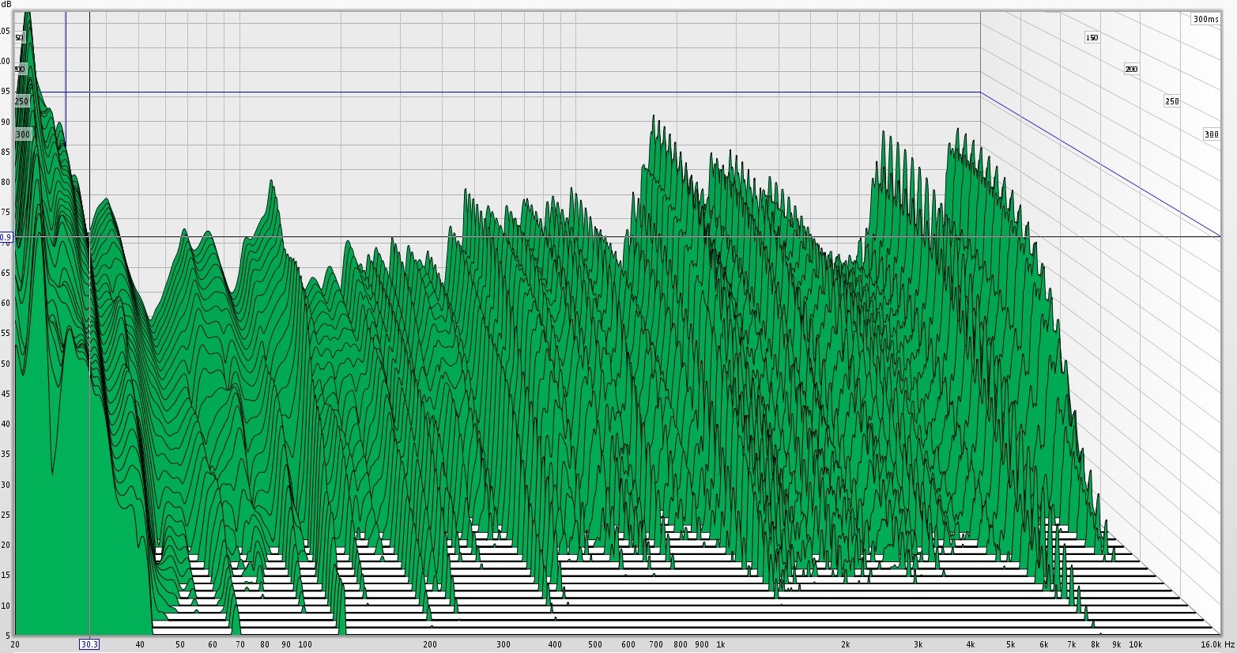The image size is (1237, 653).
Task: Click the 15 dB level axis label
Action: 6,575
